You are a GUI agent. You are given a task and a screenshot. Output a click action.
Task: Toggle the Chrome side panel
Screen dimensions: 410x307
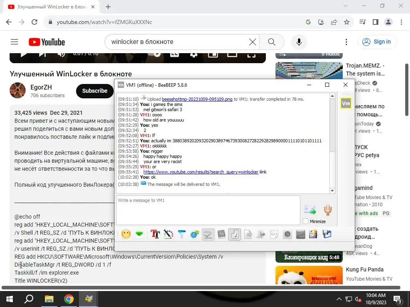(376, 22)
